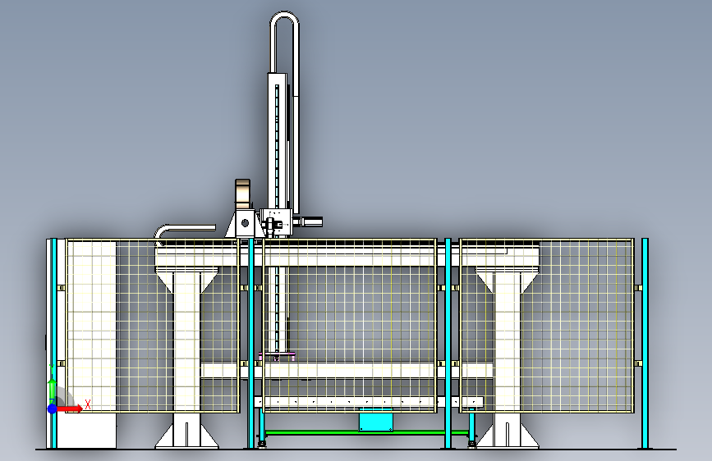Select the right mesh fence panel
The width and height of the screenshot is (712, 461).
(x=547, y=326)
